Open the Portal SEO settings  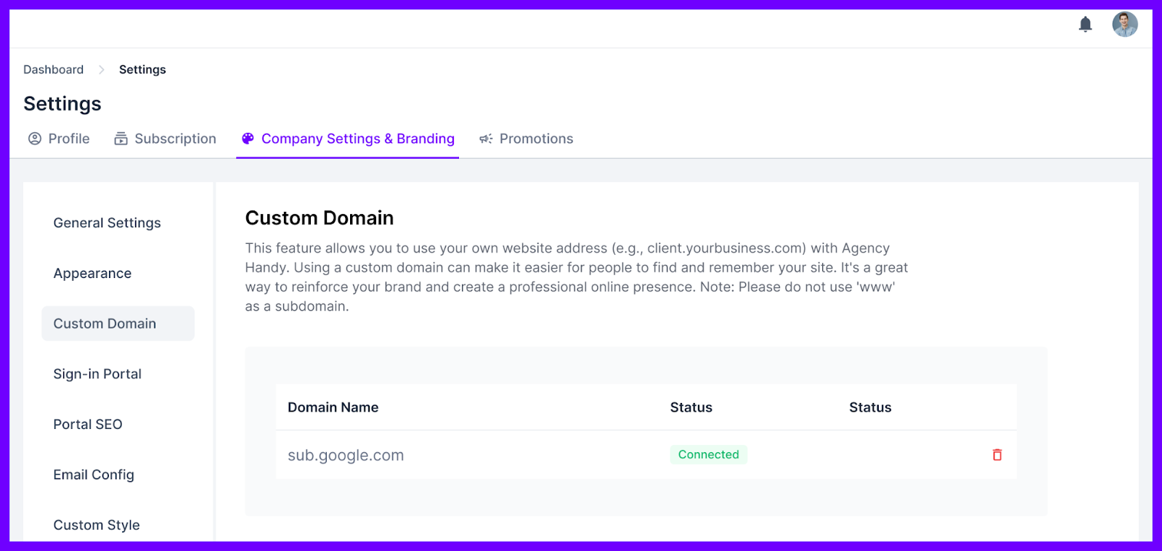88,424
